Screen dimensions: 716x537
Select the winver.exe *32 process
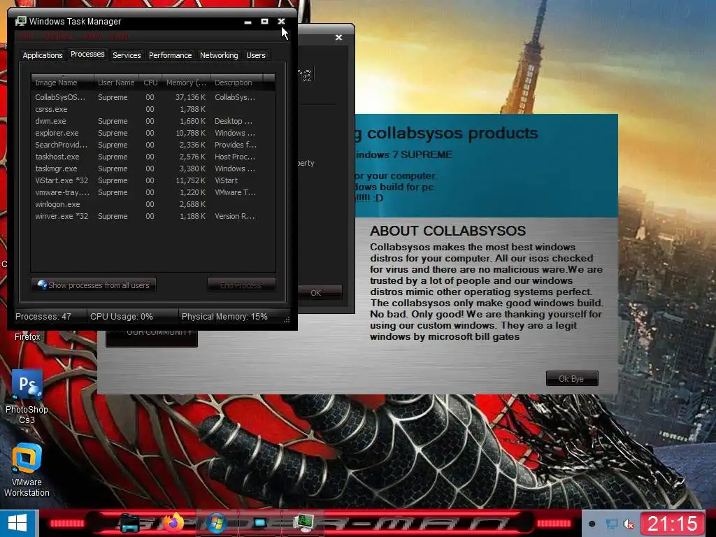point(153,216)
